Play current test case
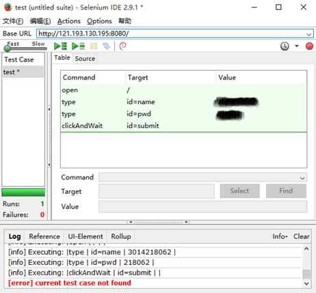 78,46
